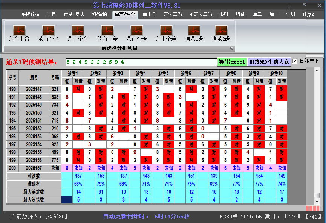Click the 通杀1码预测结果 label
Viewport: 326px width, 223px height.
(x=31, y=62)
